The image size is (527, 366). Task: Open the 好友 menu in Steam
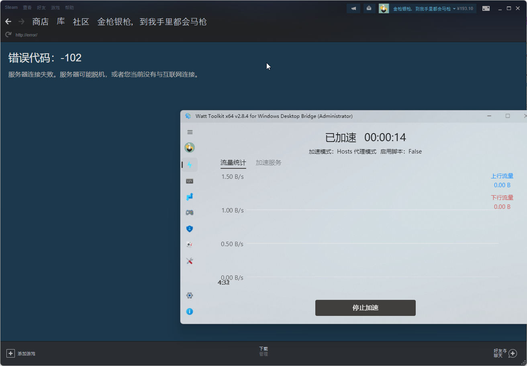tap(41, 8)
